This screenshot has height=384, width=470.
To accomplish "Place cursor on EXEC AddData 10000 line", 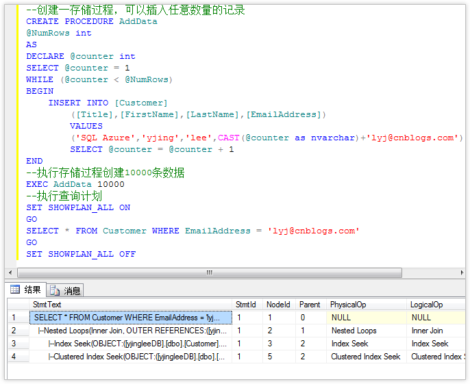I will (x=75, y=184).
